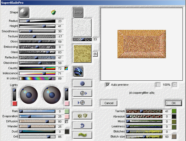
Task: Adjust right light brightness vertical slider
Action: [x=67, y=94]
